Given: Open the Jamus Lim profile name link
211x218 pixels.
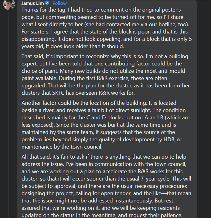Looking at the screenshot, I should tap(32, 3).
